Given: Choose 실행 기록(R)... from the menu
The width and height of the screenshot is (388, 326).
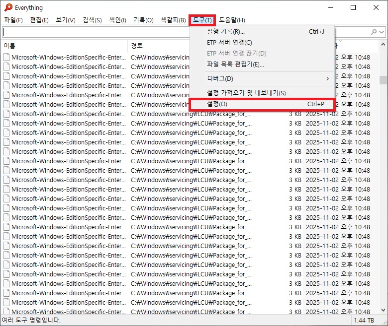Looking at the screenshot, I should pos(262,32).
